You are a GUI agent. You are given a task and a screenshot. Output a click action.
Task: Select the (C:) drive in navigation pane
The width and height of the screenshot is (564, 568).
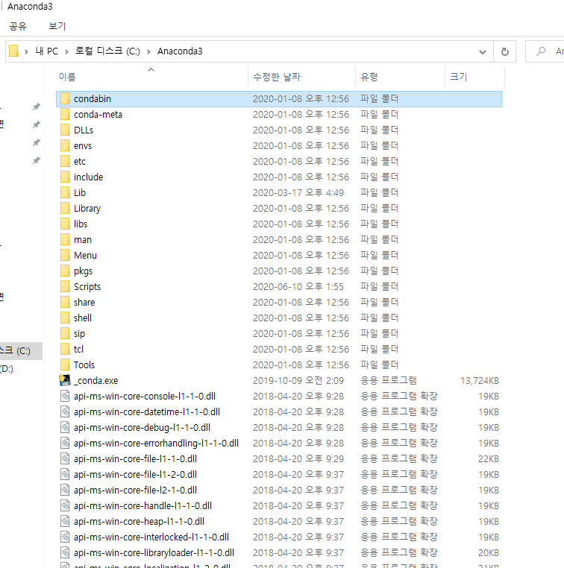(21, 350)
